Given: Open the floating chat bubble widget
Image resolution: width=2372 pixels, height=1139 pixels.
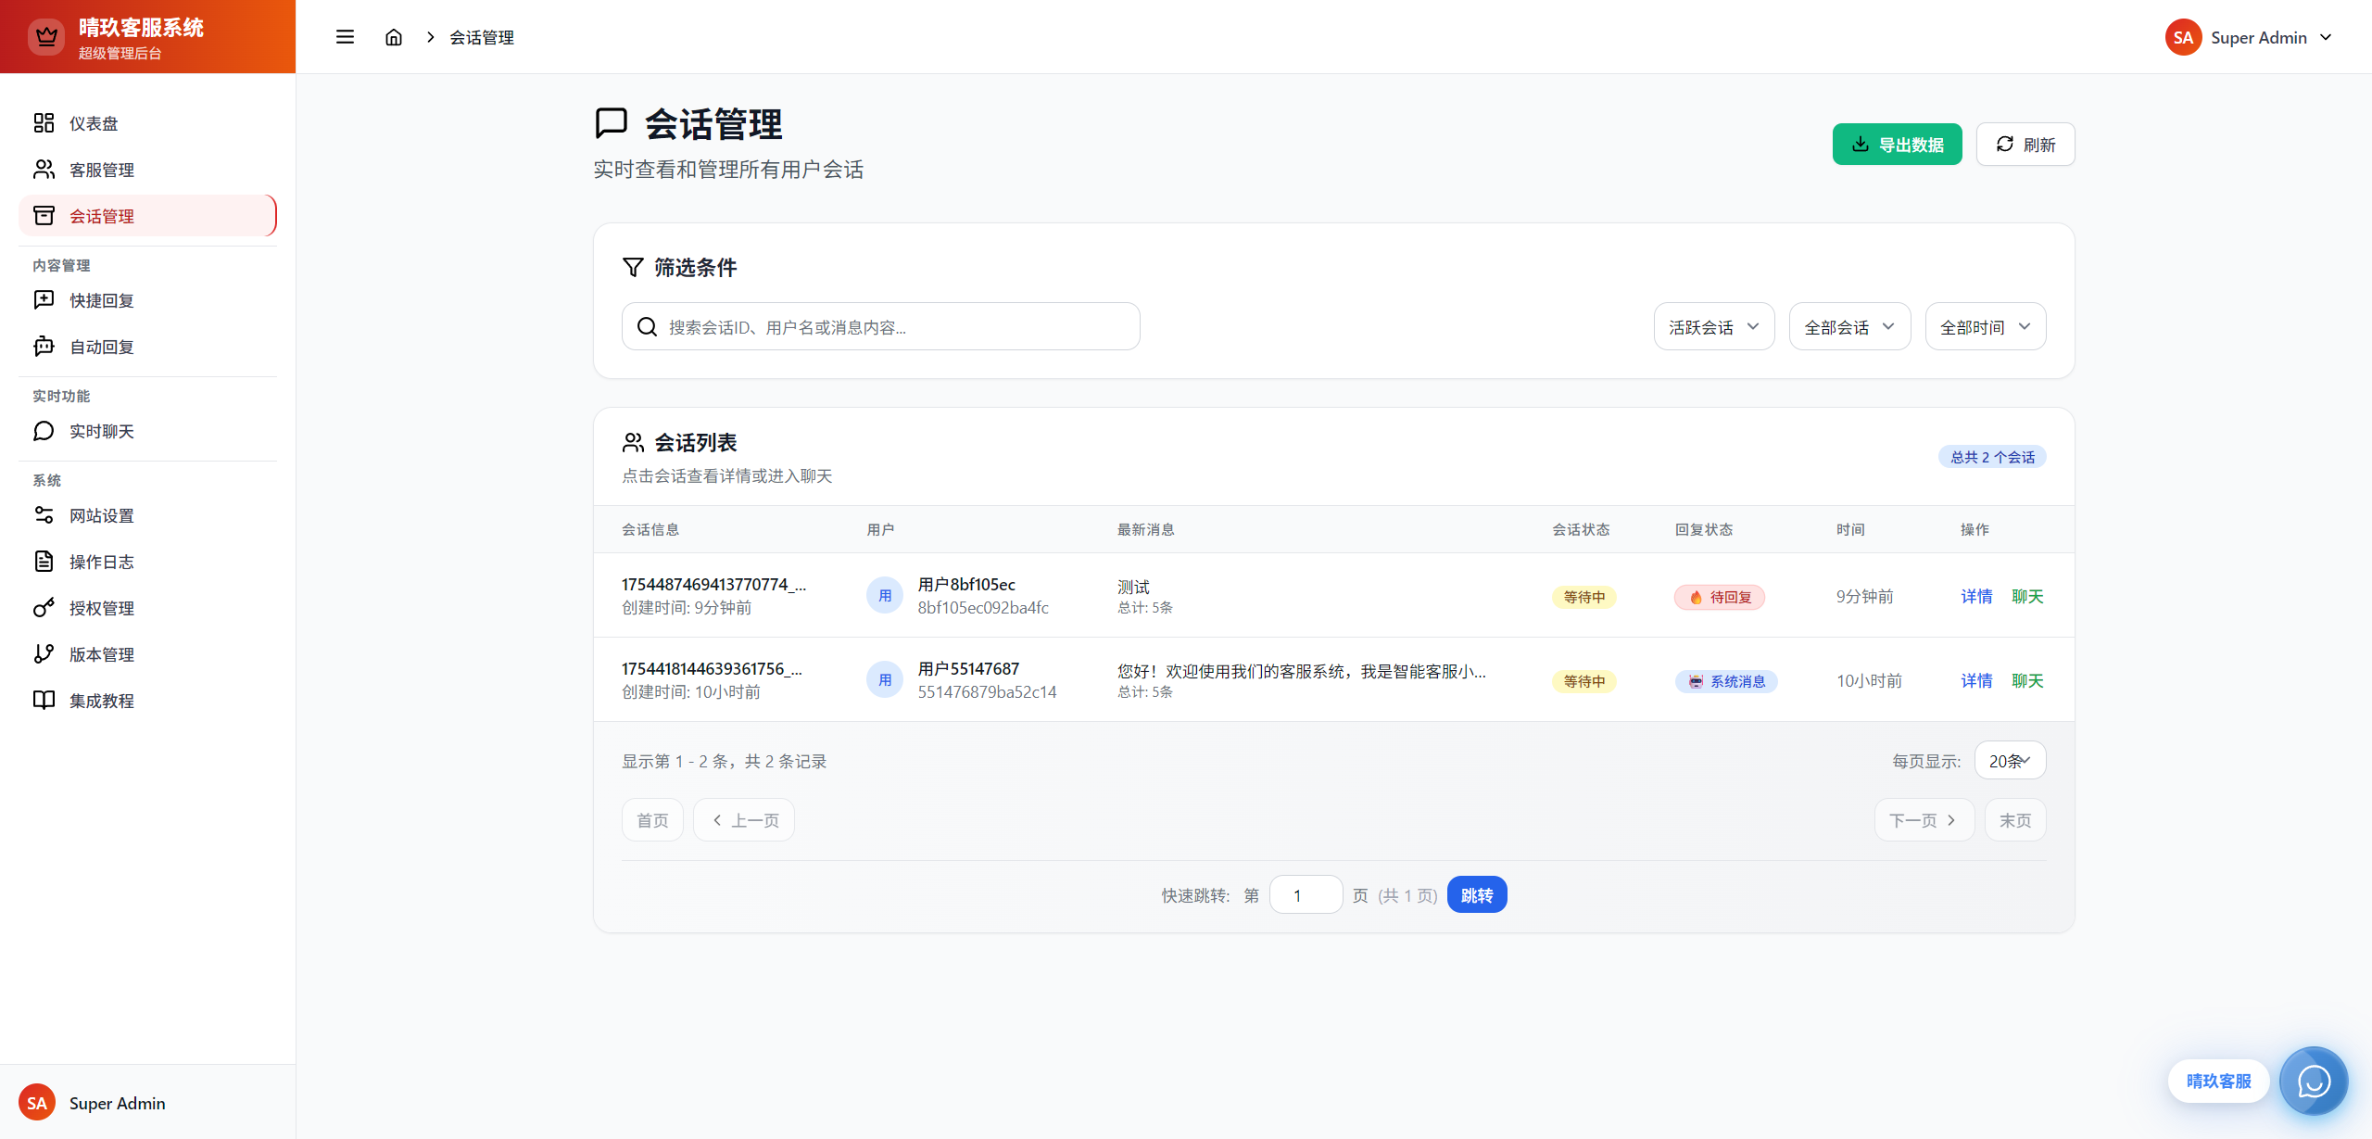Looking at the screenshot, I should (x=2314, y=1081).
